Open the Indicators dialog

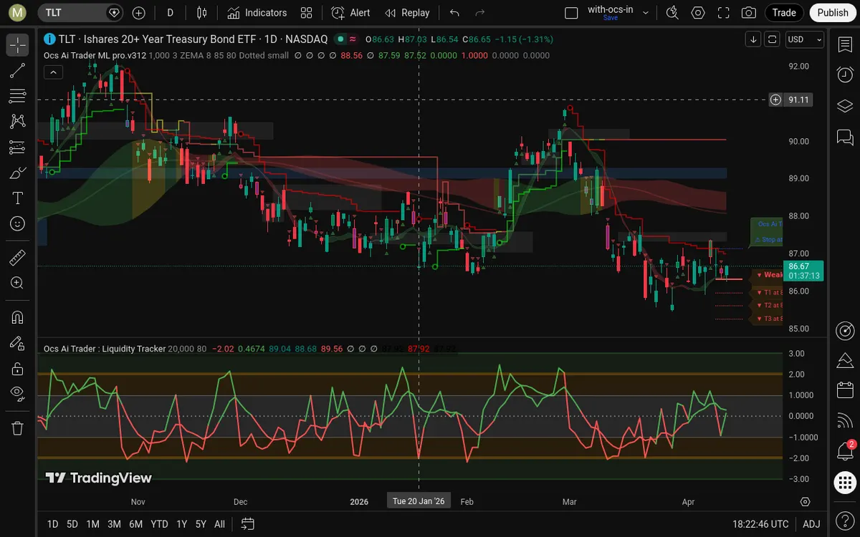[257, 13]
